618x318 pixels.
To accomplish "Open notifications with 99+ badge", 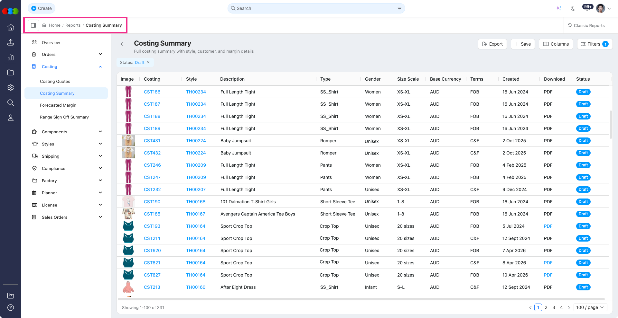I will tap(587, 8).
